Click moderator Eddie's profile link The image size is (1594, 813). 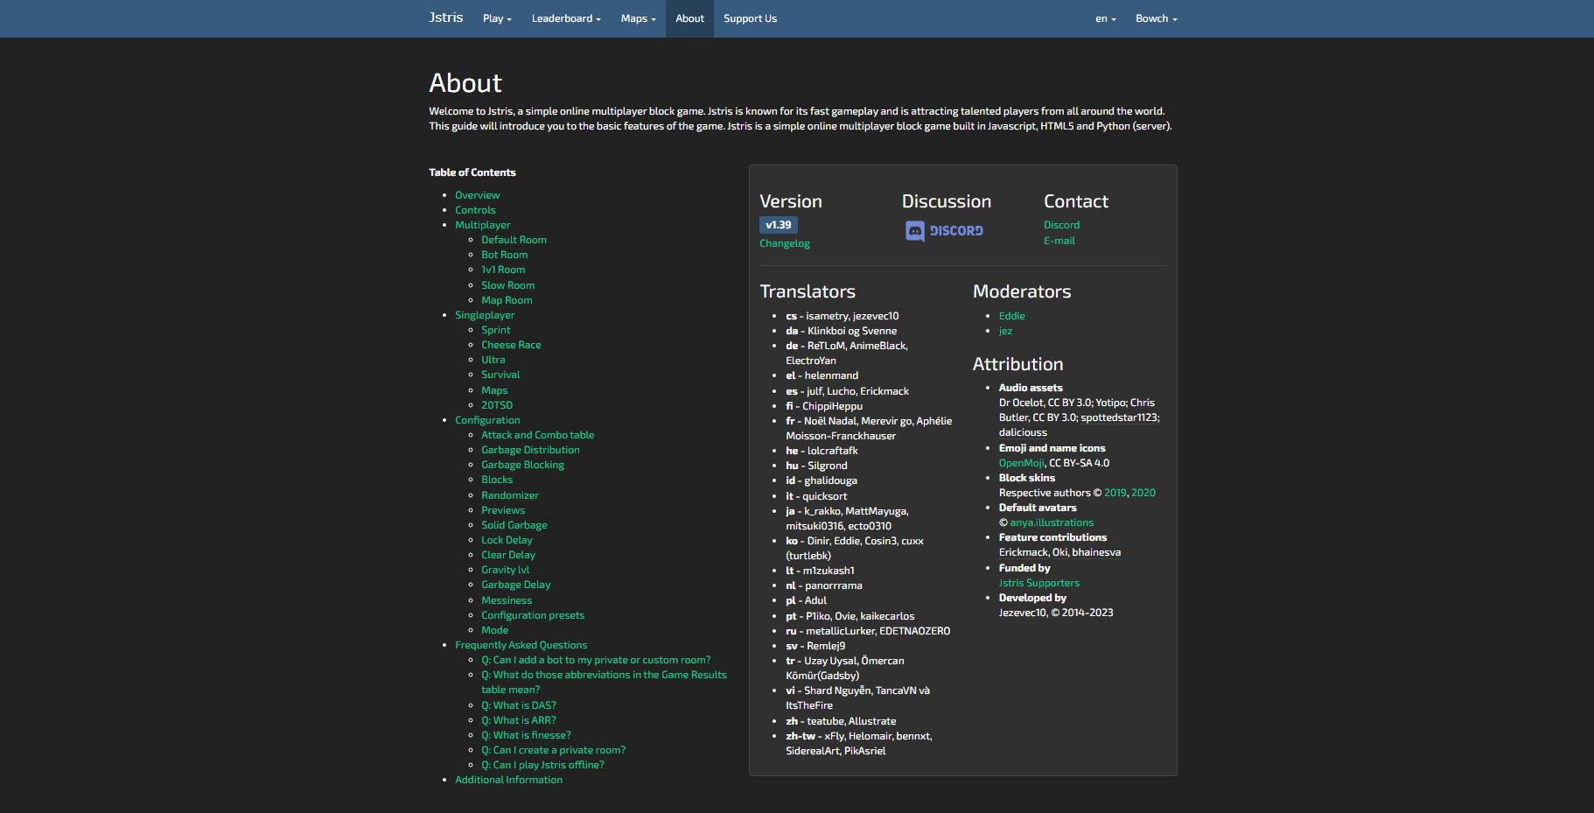(x=1012, y=315)
